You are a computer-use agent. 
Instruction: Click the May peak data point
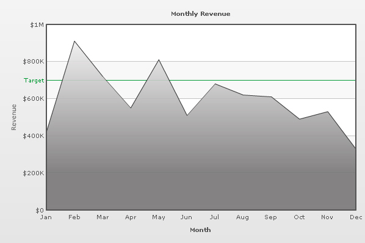coord(159,60)
